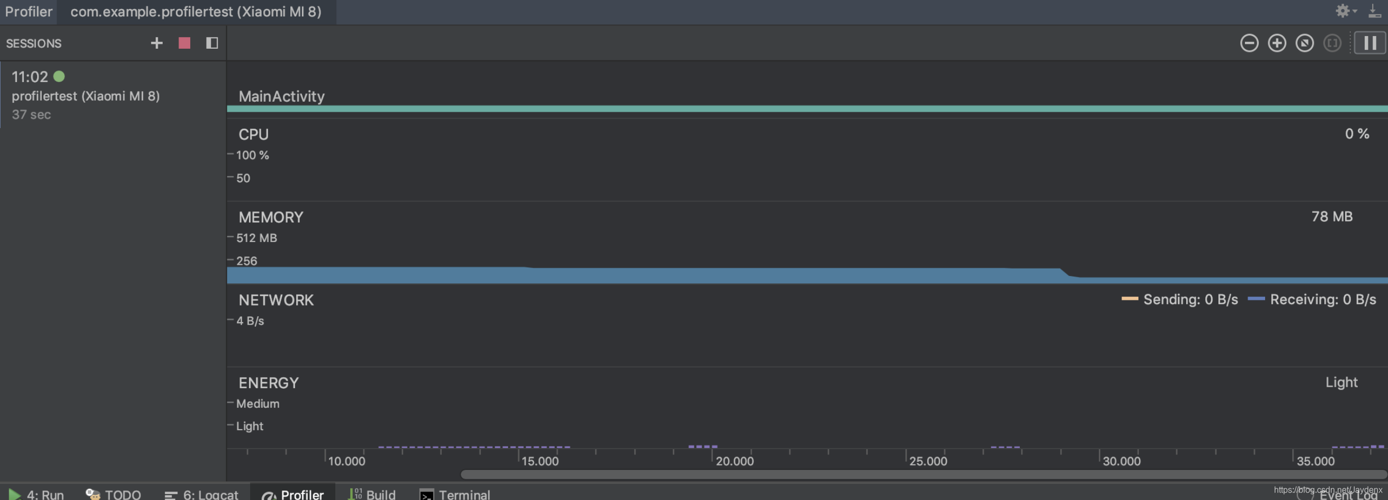Pause live profiler data
1388x500 pixels.
pyautogui.click(x=1369, y=43)
